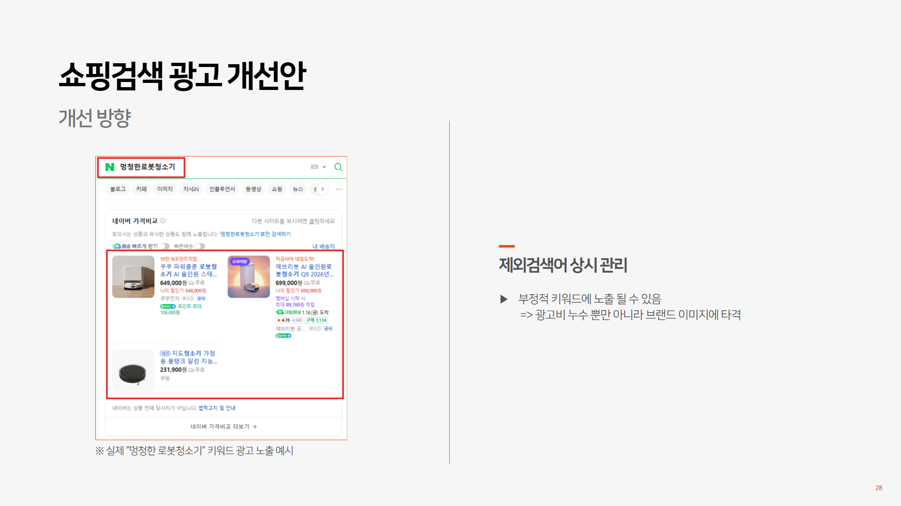
Task: Click the 내 배송지 link
Action: tap(323, 246)
